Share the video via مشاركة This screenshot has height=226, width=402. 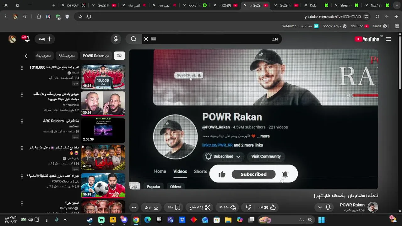pyautogui.click(x=228, y=207)
